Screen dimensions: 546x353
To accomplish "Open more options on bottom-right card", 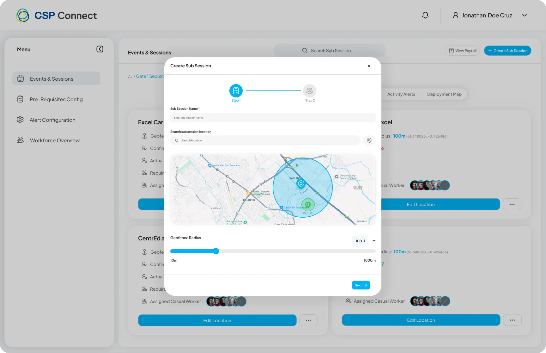I will coord(512,320).
